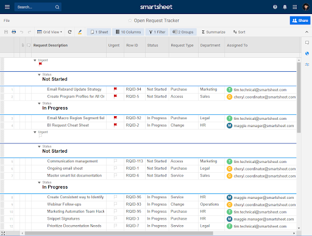Image resolution: width=312 pixels, height=236 pixels.
Task: Click the vertical scrollbar down arrow
Action: (x=299, y=228)
